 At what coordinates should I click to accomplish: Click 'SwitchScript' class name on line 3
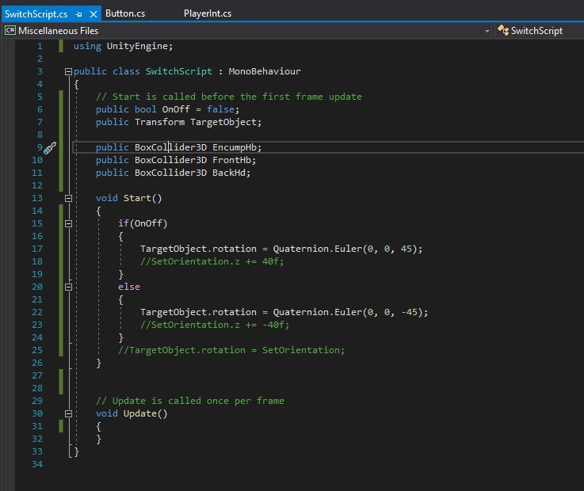pyautogui.click(x=179, y=71)
